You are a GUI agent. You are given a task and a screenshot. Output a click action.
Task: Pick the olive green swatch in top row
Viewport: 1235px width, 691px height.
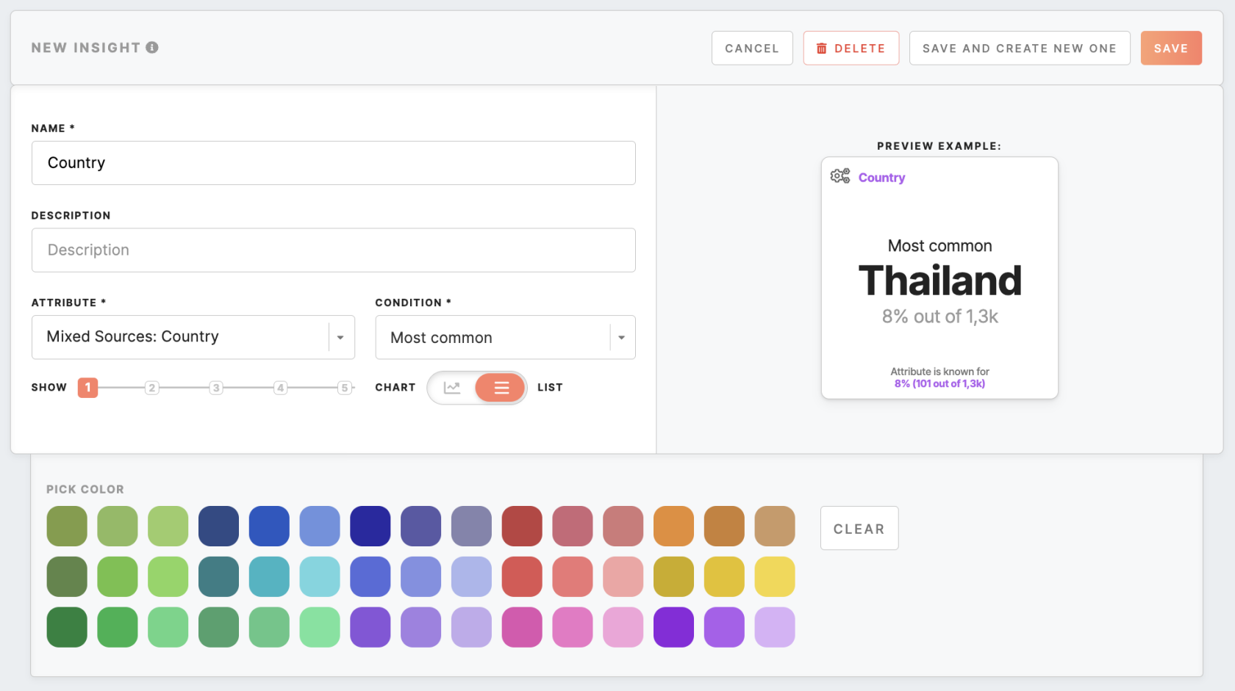click(67, 526)
